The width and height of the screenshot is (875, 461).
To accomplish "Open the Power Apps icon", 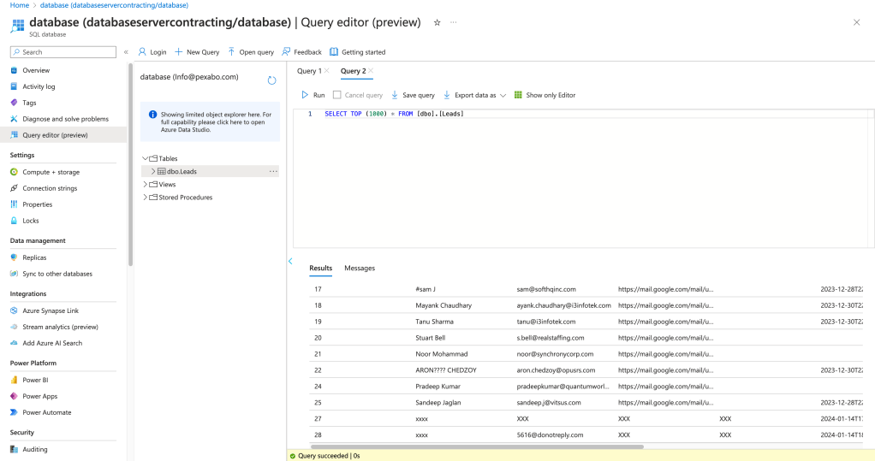I will point(14,396).
